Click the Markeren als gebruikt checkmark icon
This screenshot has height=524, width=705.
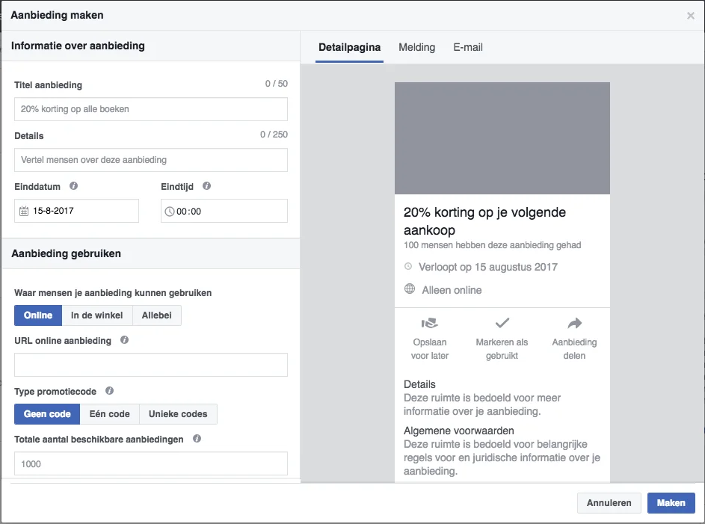(502, 324)
